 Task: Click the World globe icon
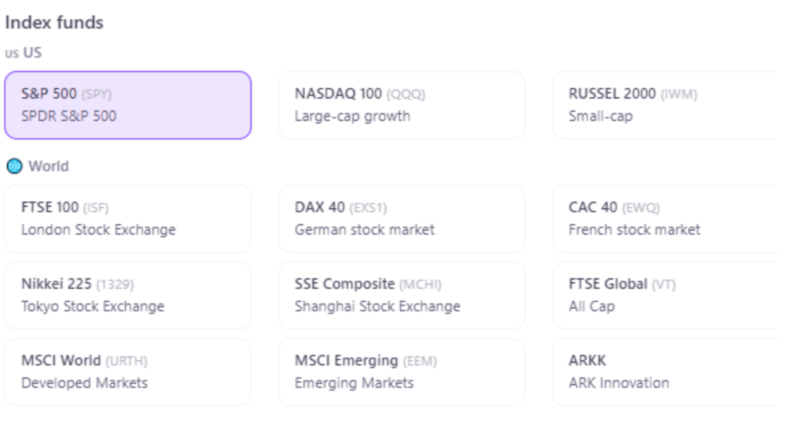coord(14,166)
